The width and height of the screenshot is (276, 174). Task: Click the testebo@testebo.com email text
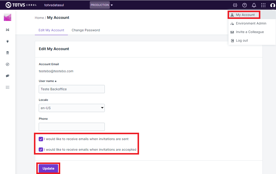coord(56,71)
